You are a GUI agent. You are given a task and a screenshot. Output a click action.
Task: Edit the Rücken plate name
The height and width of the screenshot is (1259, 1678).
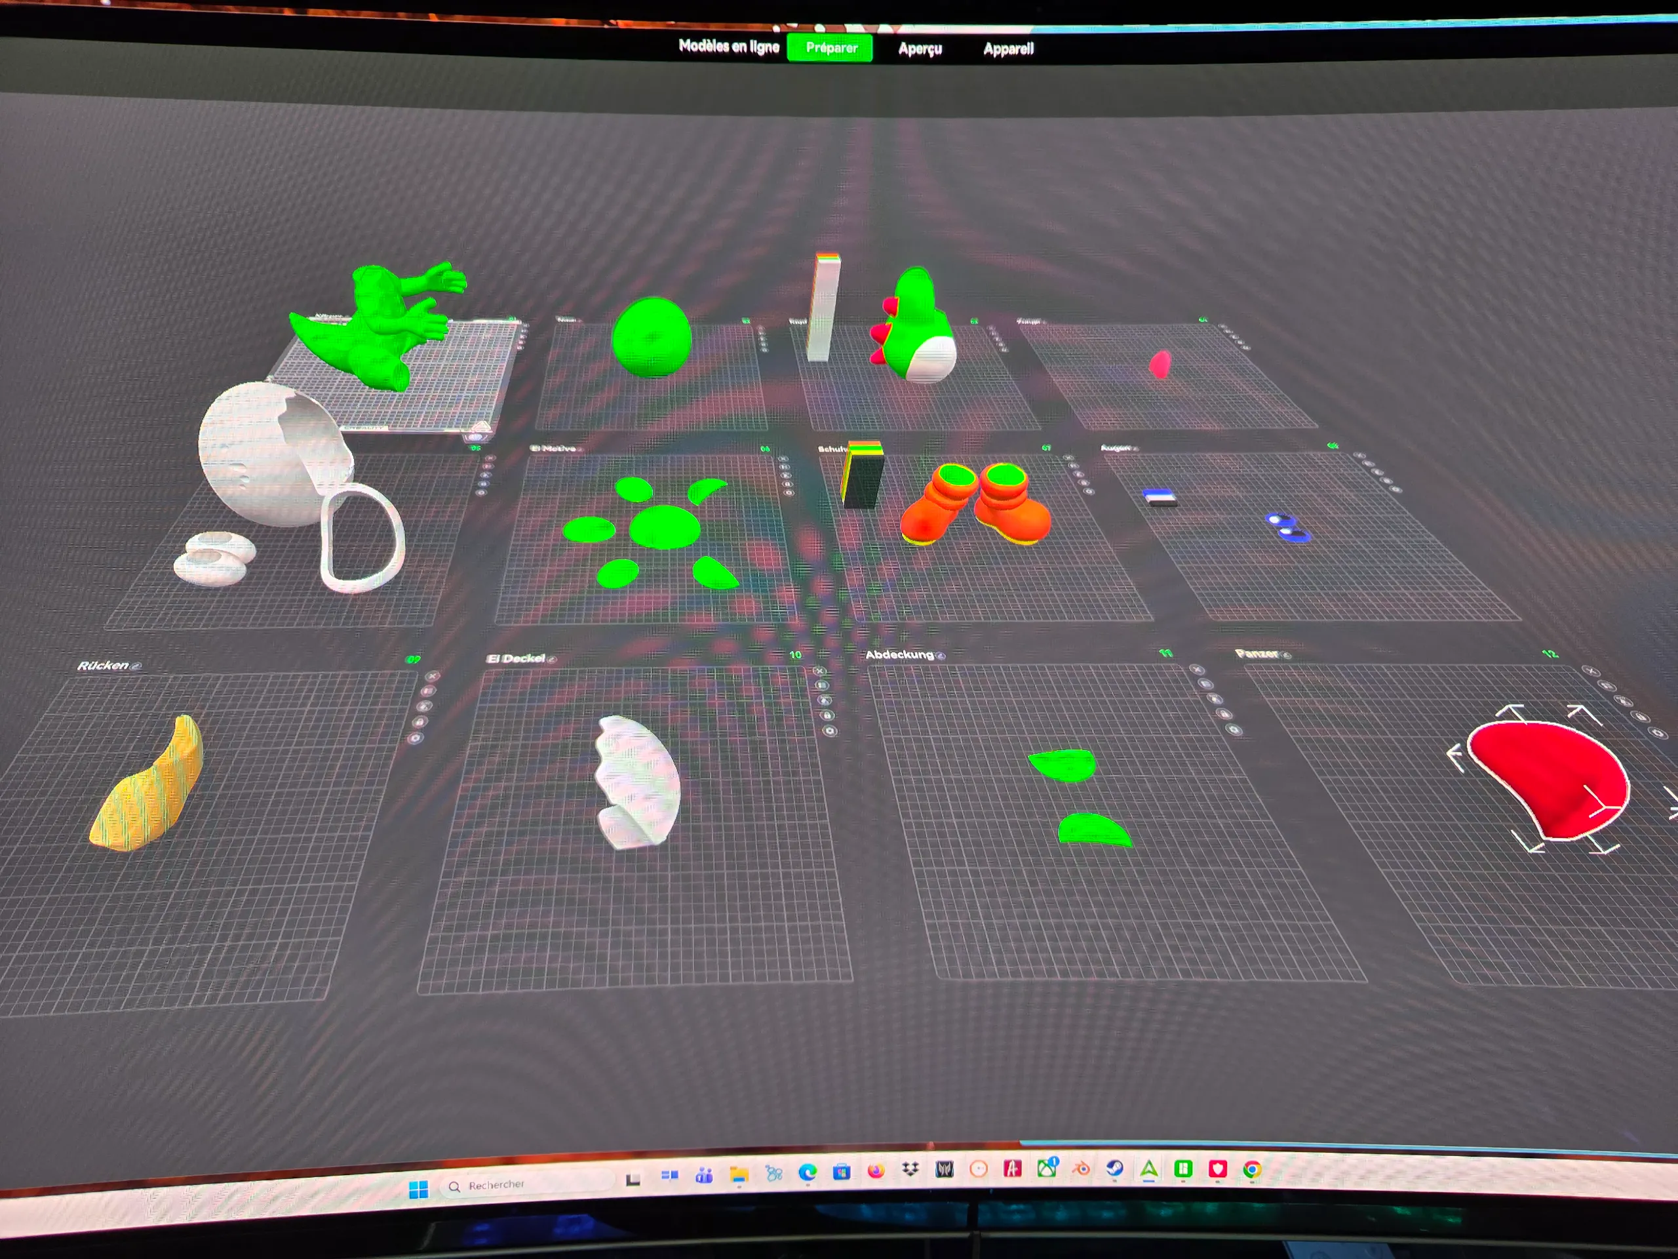coord(136,666)
